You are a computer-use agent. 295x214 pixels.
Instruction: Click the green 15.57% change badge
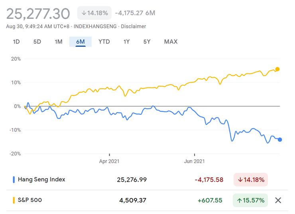pyautogui.click(x=251, y=200)
